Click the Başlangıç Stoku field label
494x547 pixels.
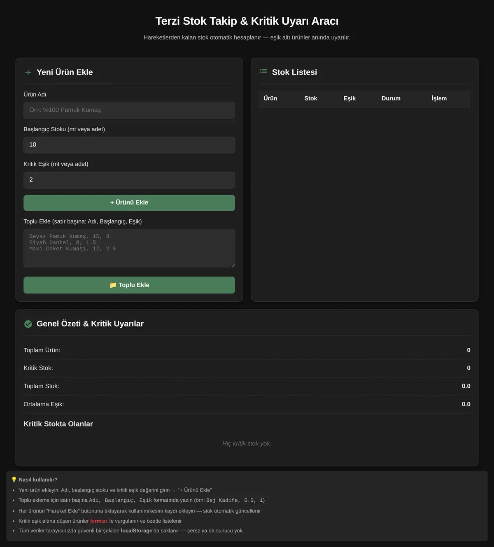(64, 129)
